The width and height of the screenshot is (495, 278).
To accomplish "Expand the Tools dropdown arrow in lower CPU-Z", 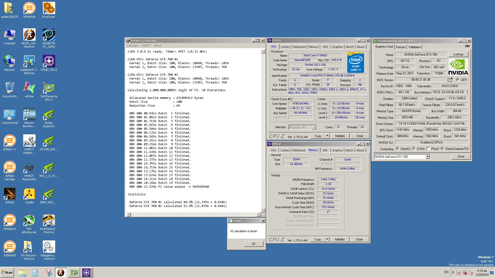I will (x=327, y=239).
